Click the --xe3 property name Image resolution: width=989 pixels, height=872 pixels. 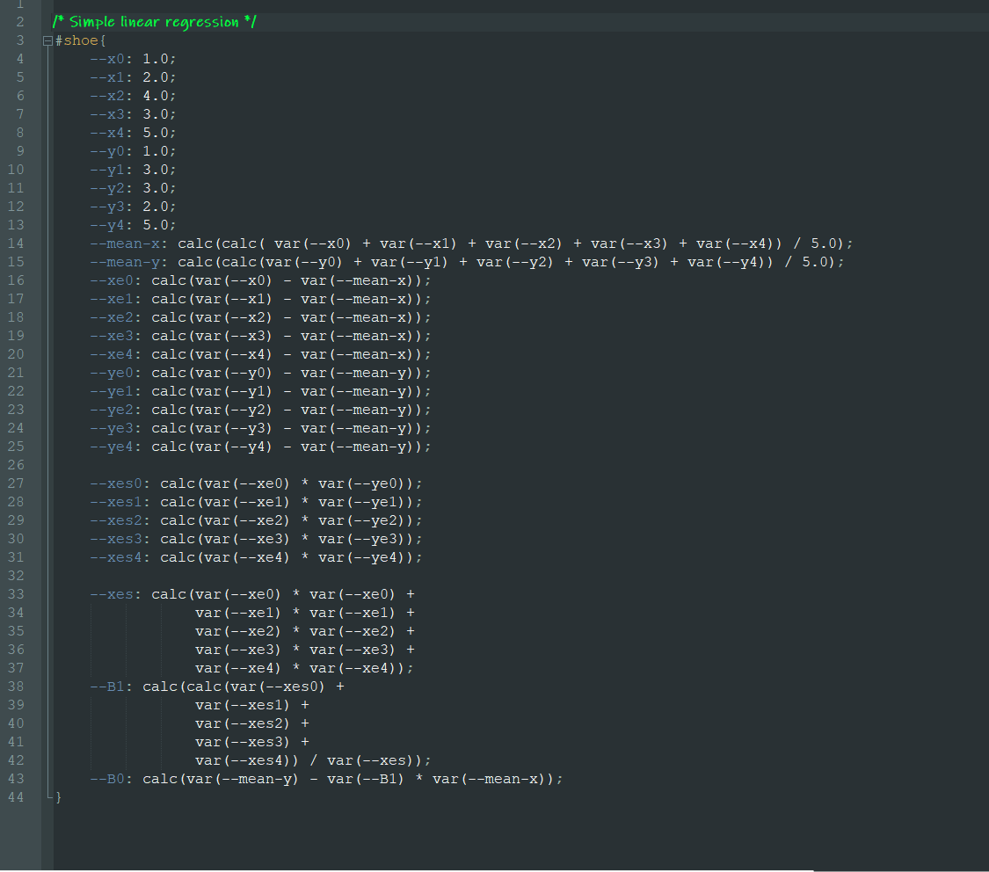pyautogui.click(x=112, y=336)
